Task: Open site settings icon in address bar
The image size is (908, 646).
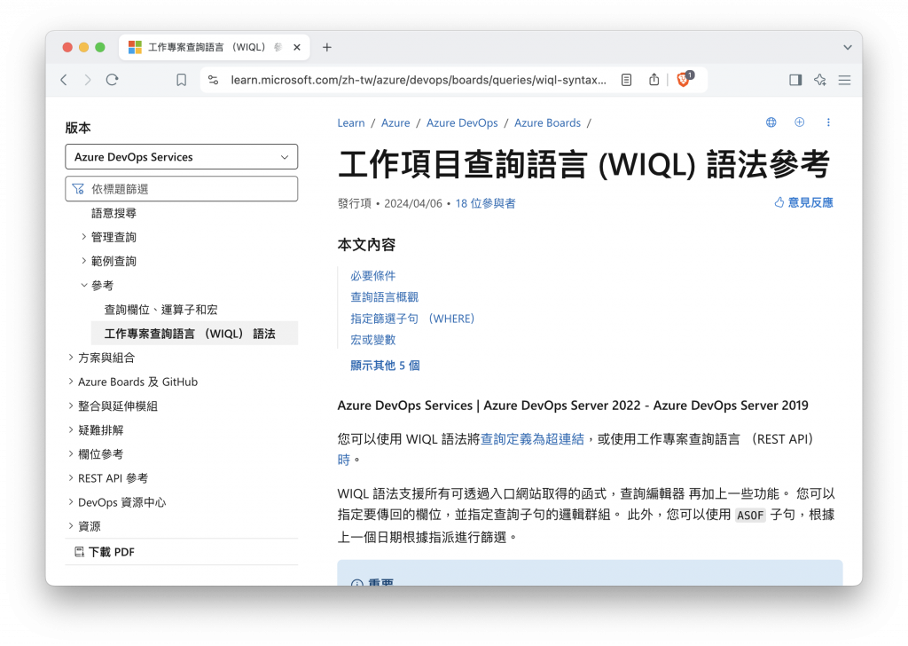Action: (213, 80)
